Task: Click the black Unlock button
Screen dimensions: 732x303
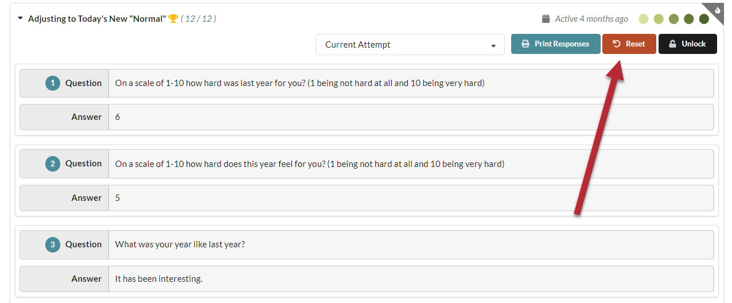Action: pyautogui.click(x=688, y=44)
